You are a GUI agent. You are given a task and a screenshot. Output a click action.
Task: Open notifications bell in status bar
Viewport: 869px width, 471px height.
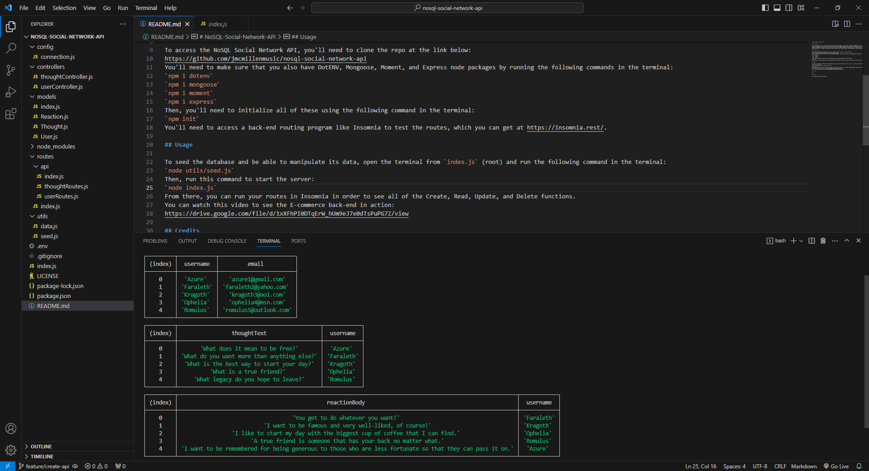click(x=859, y=466)
